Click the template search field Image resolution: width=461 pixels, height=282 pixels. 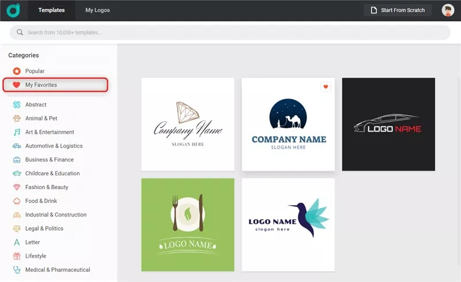231,33
